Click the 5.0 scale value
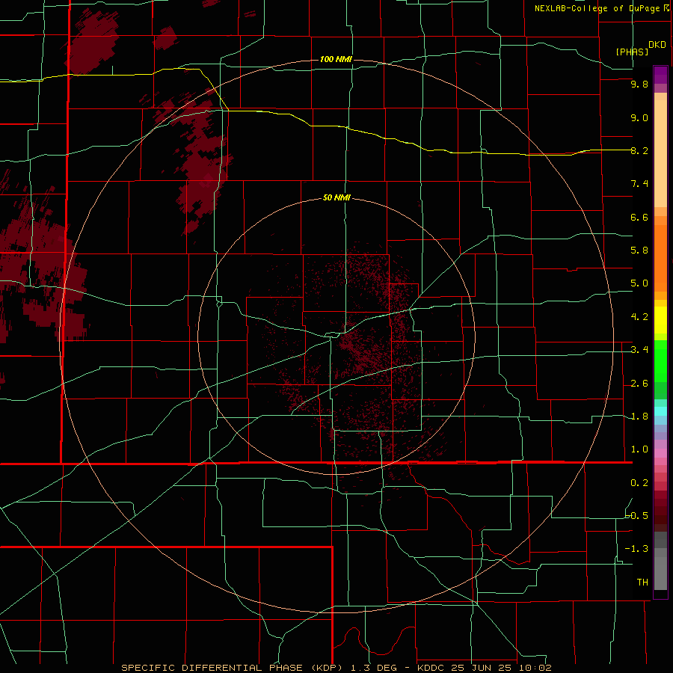This screenshot has height=673, width=673. [639, 283]
